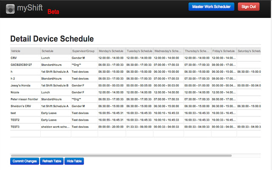Click Monday 09:00:00 - 20:00:00 cell

pyautogui.click(x=112, y=127)
